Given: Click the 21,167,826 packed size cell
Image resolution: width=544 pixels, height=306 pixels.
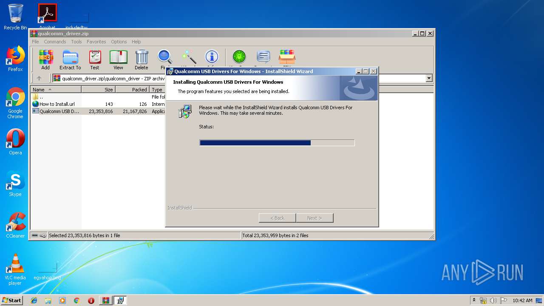Looking at the screenshot, I should pos(135,111).
